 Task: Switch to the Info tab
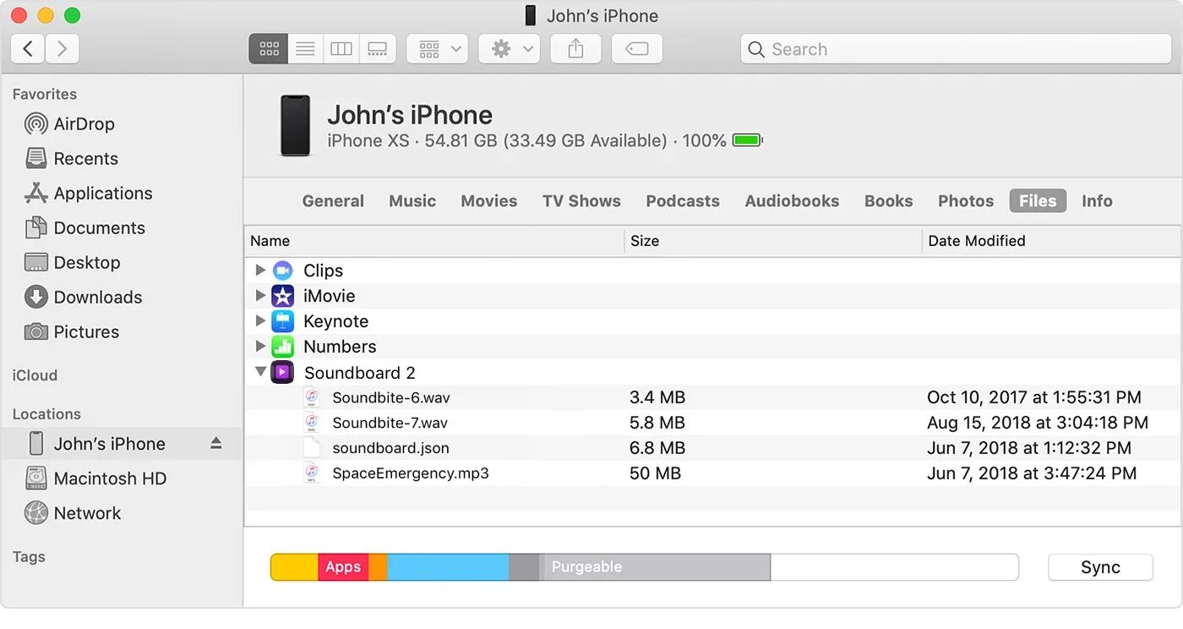[1097, 200]
